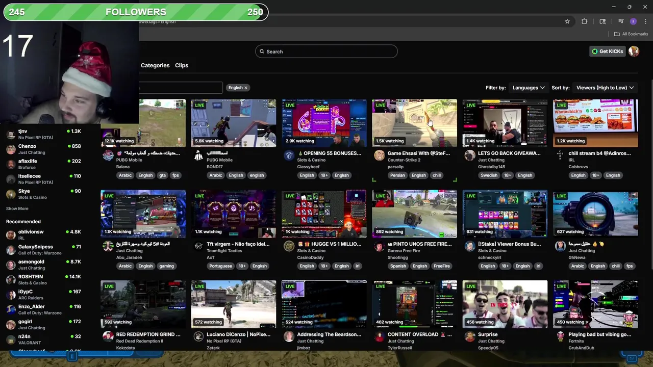Viewport: 653px width, 367px height.
Task: Switch to the Categories tab
Action: pyautogui.click(x=155, y=65)
